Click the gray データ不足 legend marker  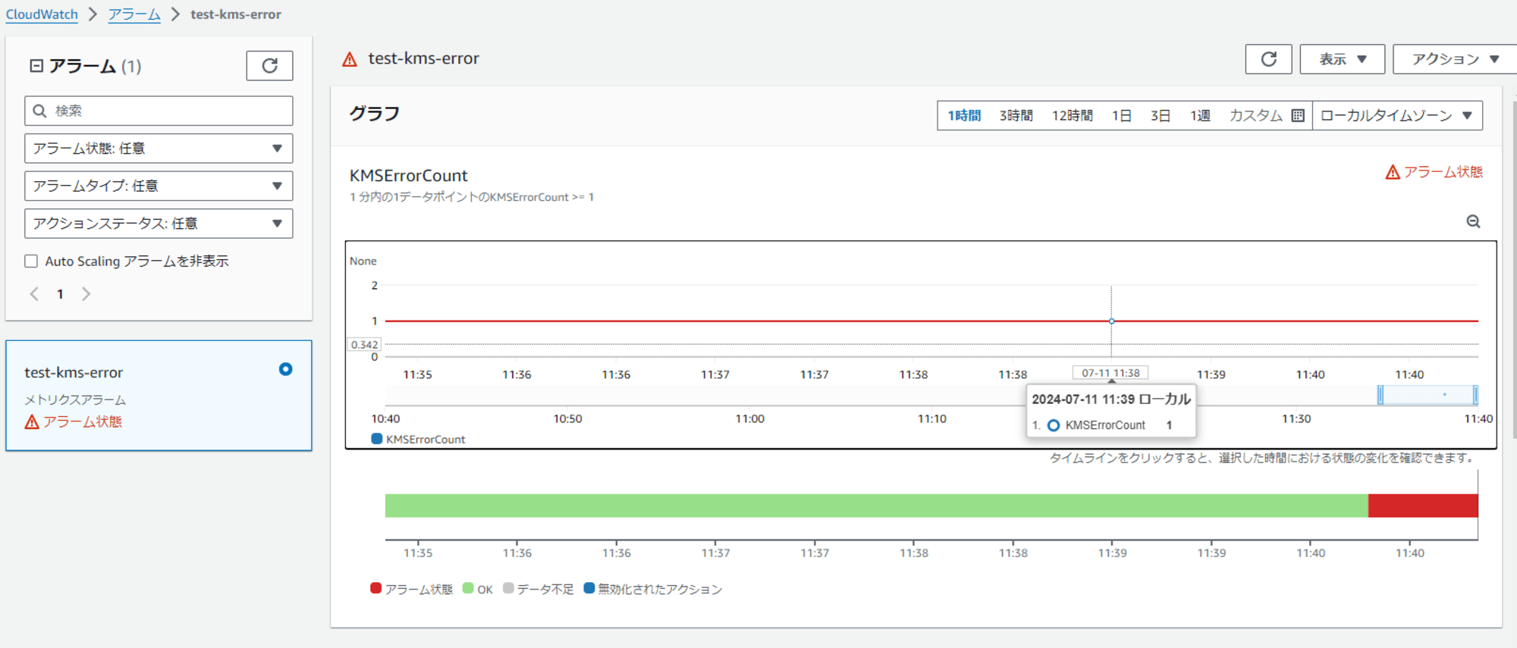tap(508, 588)
